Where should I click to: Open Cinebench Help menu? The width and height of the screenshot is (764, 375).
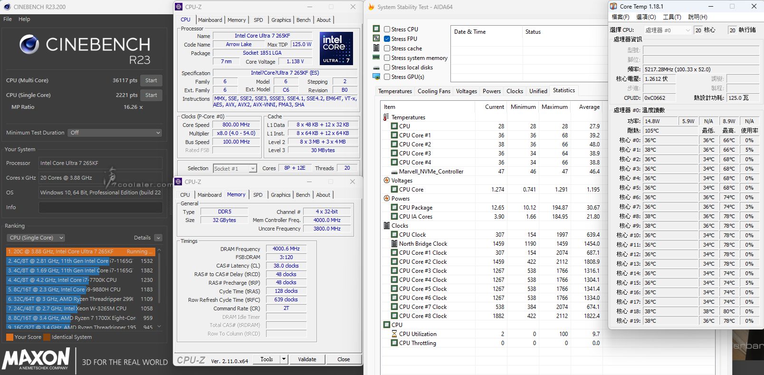pos(24,19)
